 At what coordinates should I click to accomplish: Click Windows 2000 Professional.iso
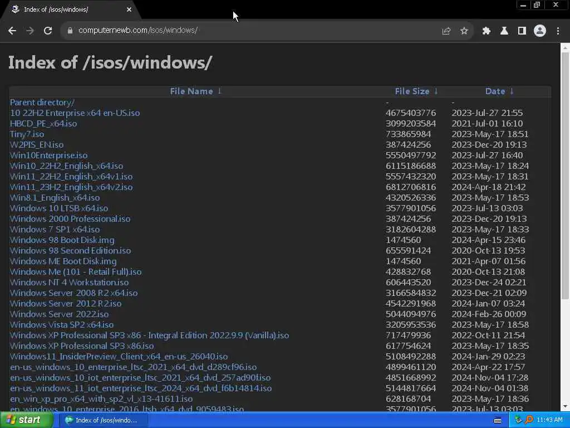[70, 218]
